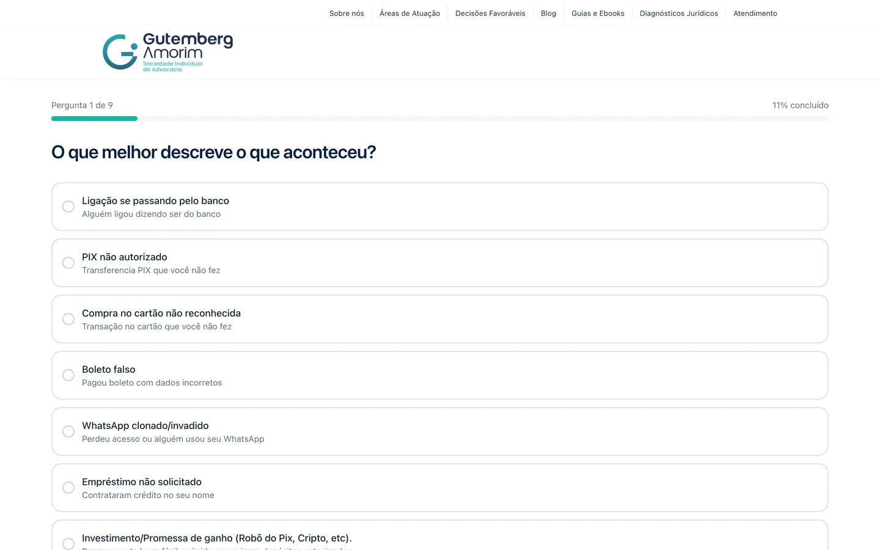The width and height of the screenshot is (880, 550).
Task: Click the '11% concluído' progress text
Action: 800,105
